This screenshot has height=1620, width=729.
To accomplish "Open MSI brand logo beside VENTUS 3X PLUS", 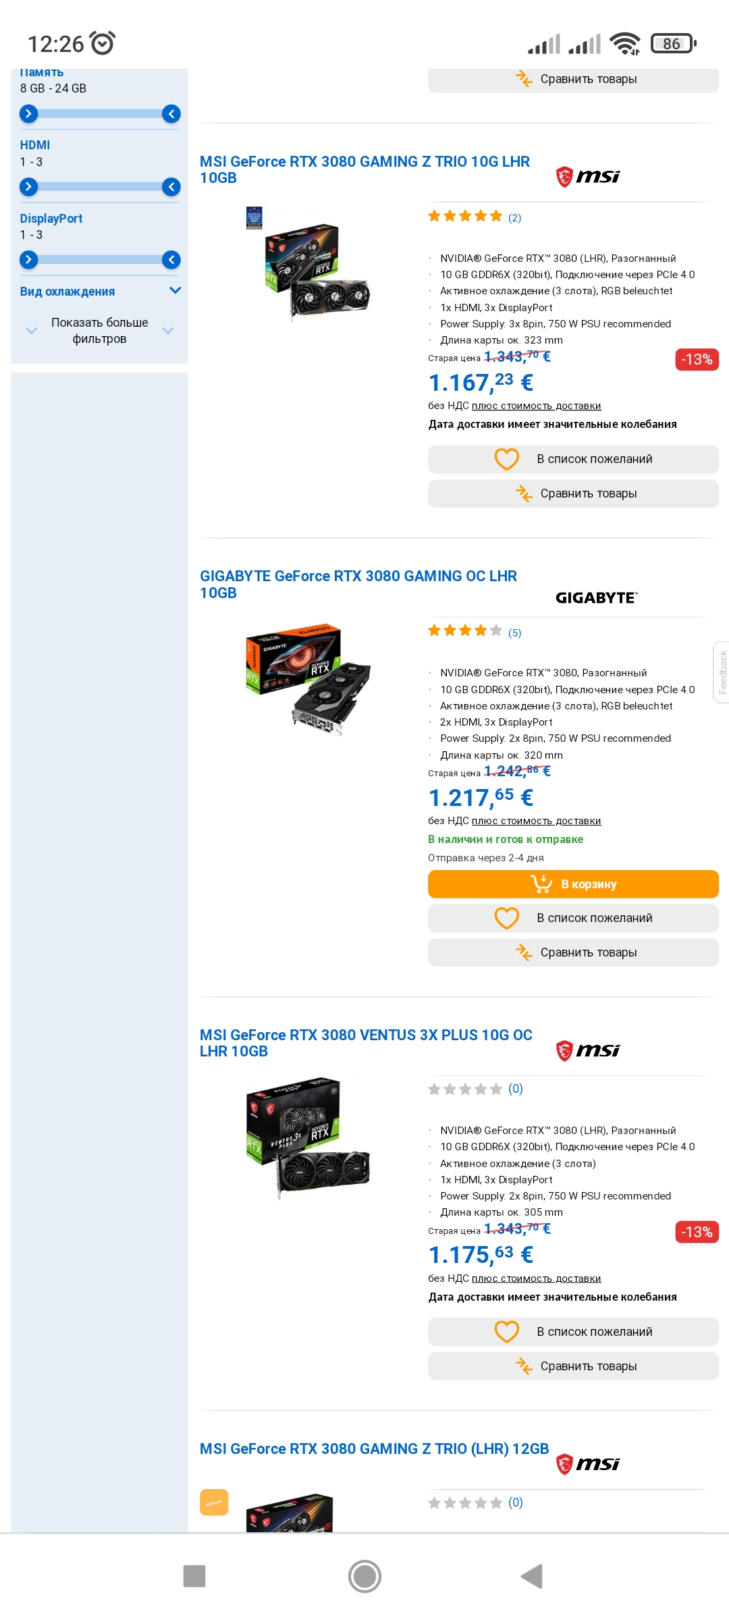I will tap(588, 1050).
